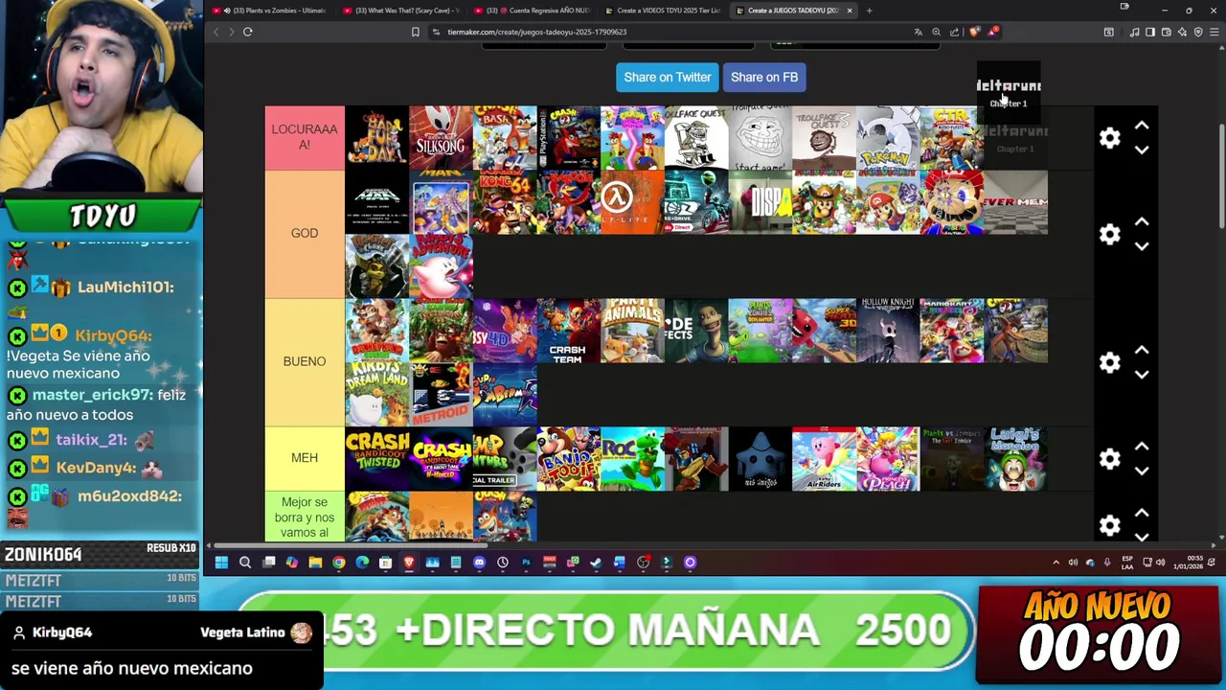Select Kirby Air Riders thumbnail
The image size is (1226, 690).
click(824, 458)
